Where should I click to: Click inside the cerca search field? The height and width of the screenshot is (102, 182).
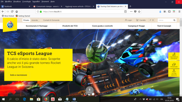(165, 20)
